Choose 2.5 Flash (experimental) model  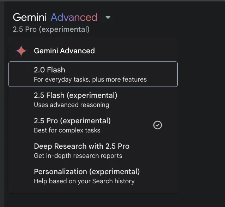[x=93, y=100]
